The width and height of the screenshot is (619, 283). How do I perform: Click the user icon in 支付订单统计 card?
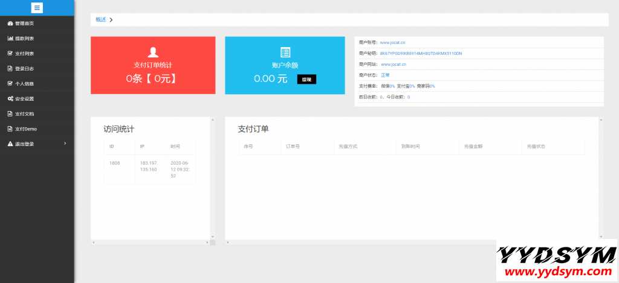153,52
